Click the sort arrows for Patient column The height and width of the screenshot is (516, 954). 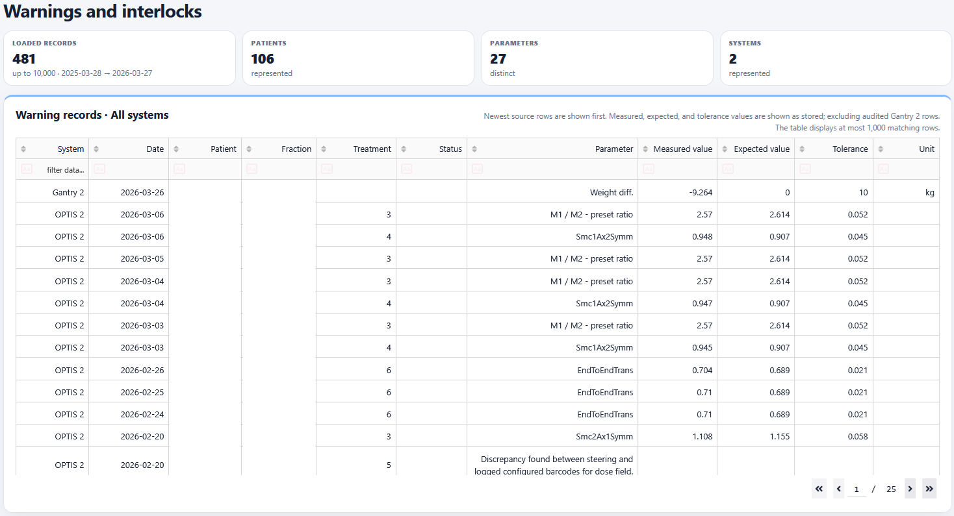tap(176, 149)
